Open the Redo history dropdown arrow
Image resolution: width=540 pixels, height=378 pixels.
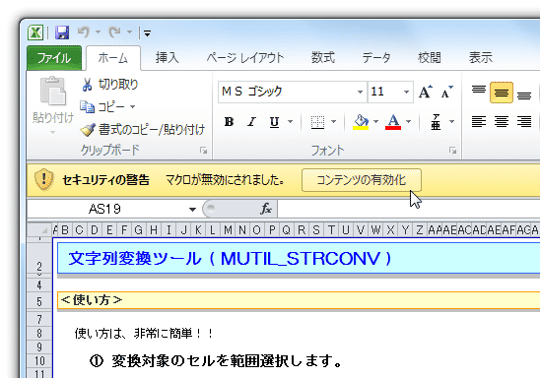tap(129, 32)
